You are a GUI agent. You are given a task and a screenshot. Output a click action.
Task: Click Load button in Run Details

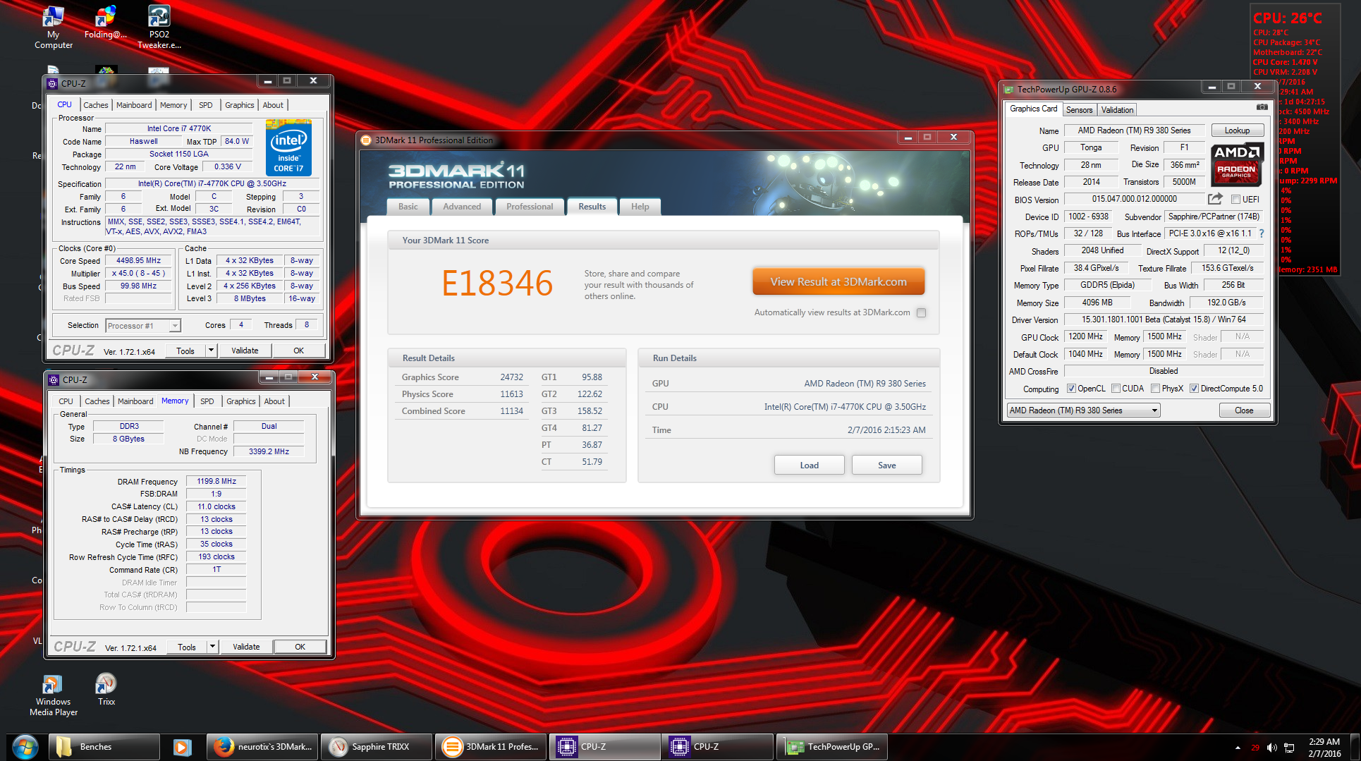[809, 465]
